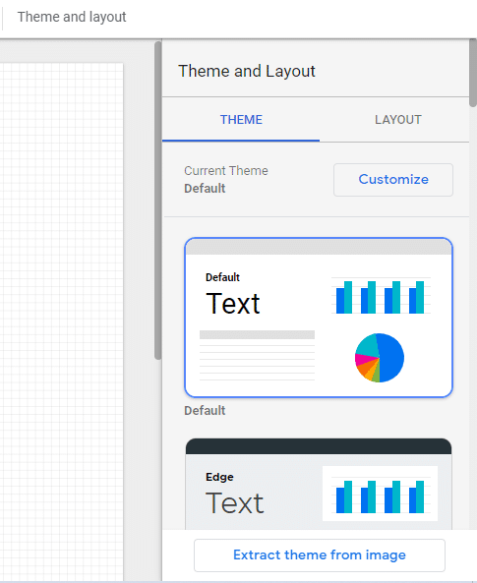This screenshot has height=583, width=477.
Task: Click the gray header bar of Default theme
Action: pos(319,247)
